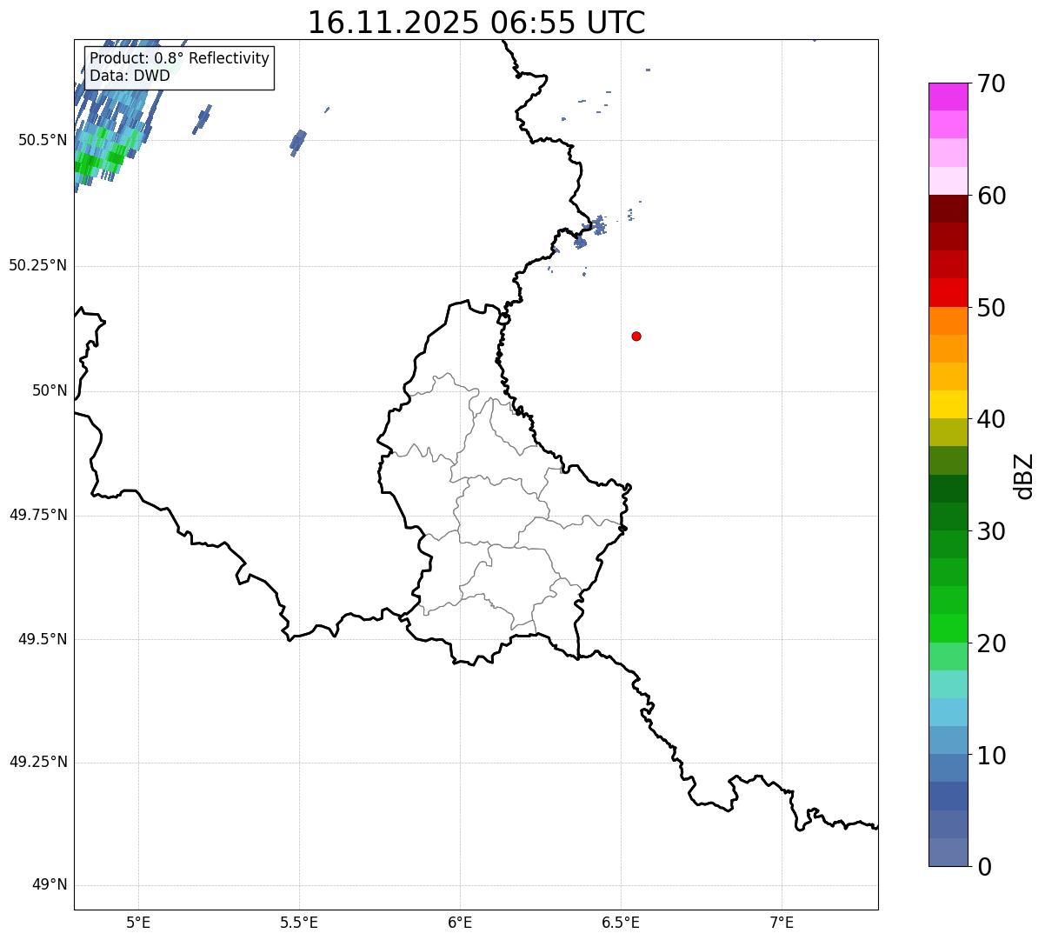Click the 50.5°N latitude label

point(43,140)
